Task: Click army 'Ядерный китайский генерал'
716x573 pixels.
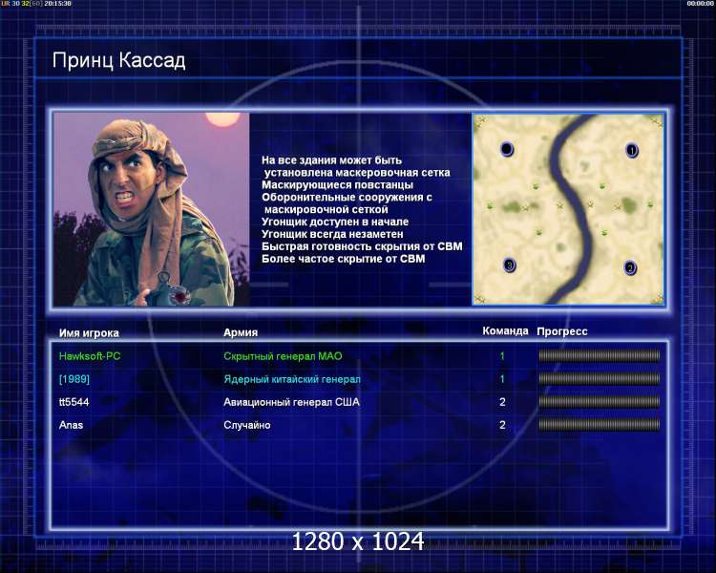Action: [x=292, y=379]
